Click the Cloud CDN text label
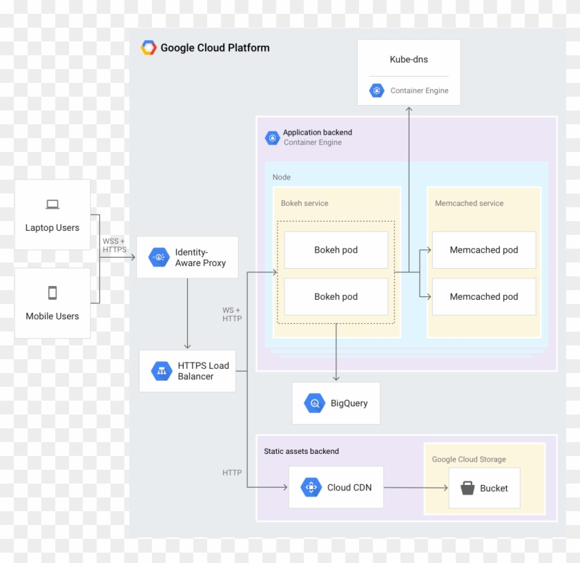Viewport: 580px width, 563px height. 349,488
